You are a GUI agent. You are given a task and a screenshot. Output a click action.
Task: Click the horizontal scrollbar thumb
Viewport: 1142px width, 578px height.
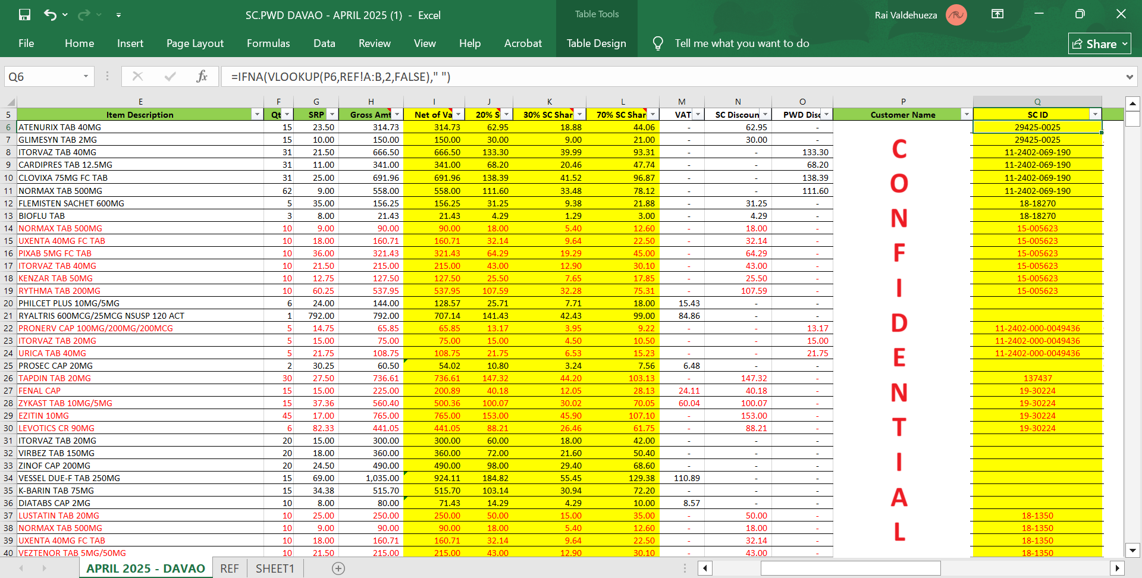pyautogui.click(x=851, y=568)
